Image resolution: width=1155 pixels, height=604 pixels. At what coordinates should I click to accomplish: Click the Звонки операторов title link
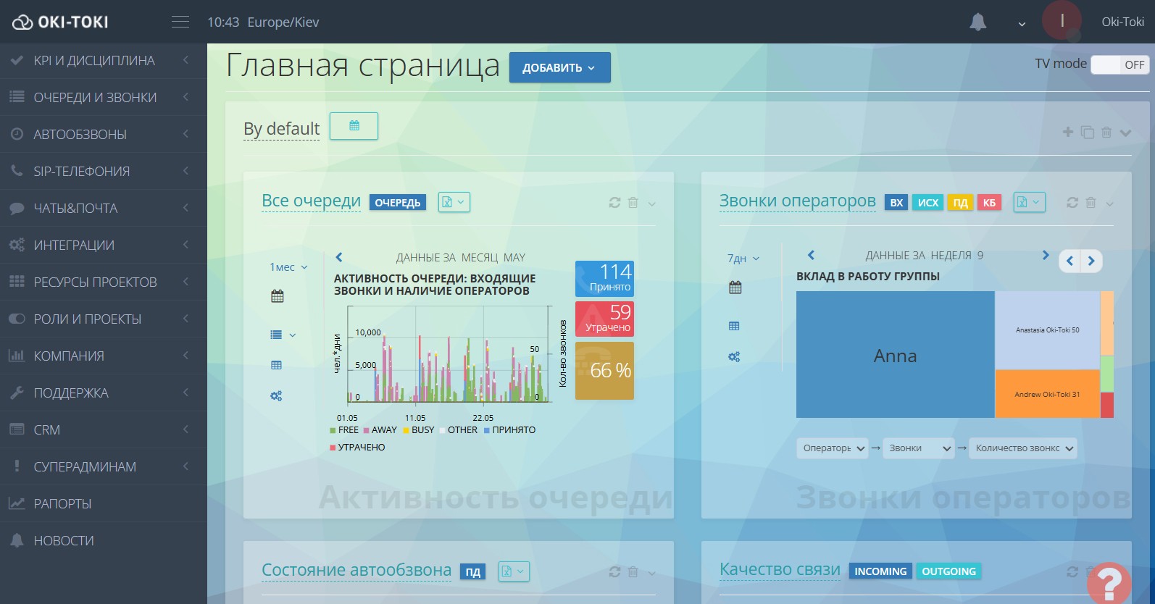[797, 201]
